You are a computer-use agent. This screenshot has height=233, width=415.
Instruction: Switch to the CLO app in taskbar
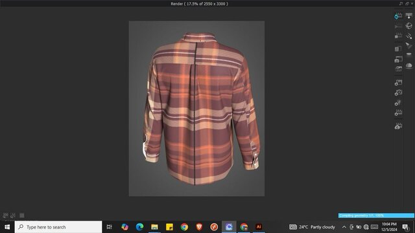pyautogui.click(x=229, y=227)
